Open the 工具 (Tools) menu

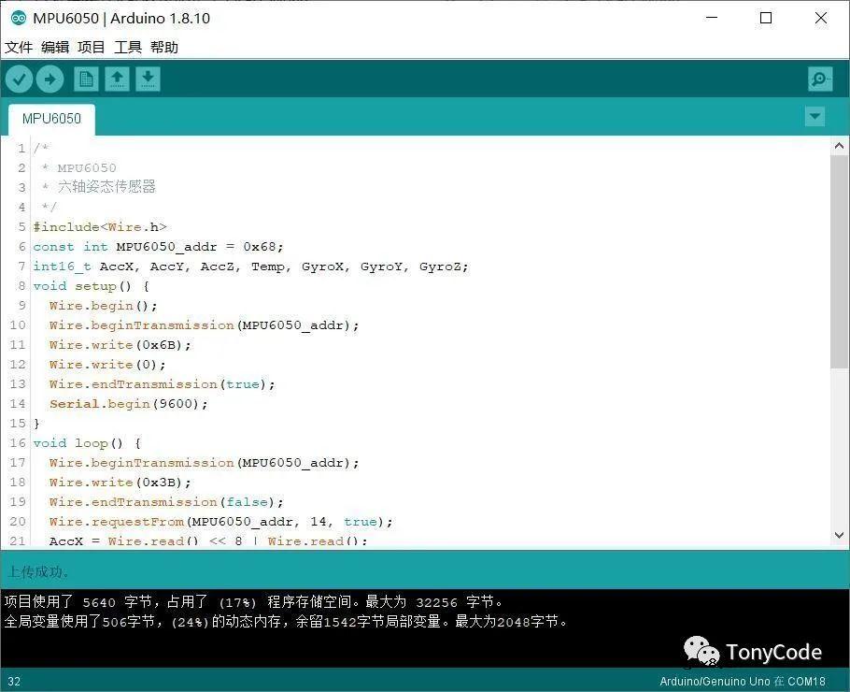(128, 47)
